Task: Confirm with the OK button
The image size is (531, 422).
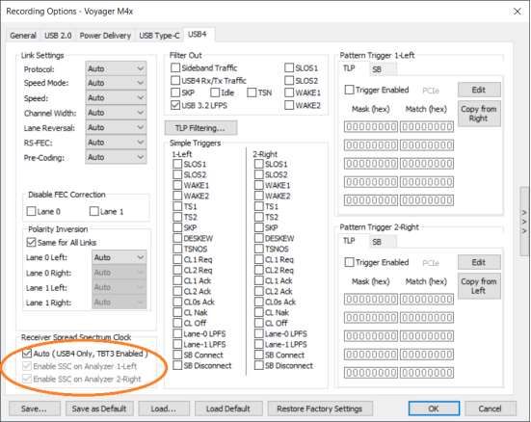Action: coord(434,409)
